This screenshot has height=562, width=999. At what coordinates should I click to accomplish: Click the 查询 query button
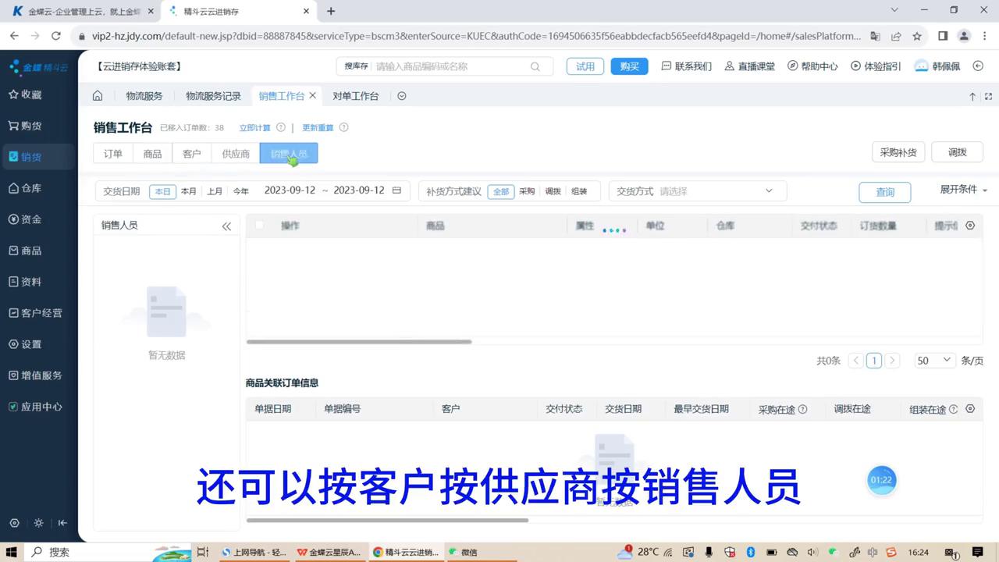pyautogui.click(x=885, y=190)
